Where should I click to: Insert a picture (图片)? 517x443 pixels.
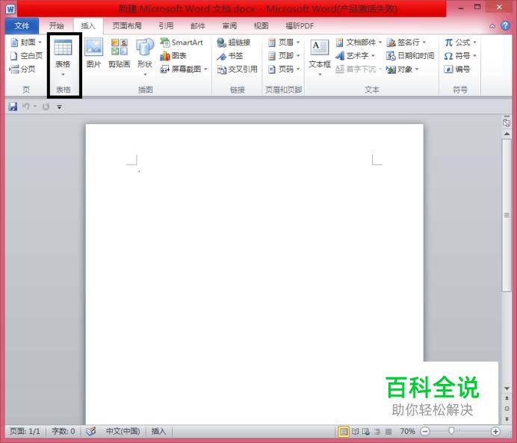click(93, 53)
